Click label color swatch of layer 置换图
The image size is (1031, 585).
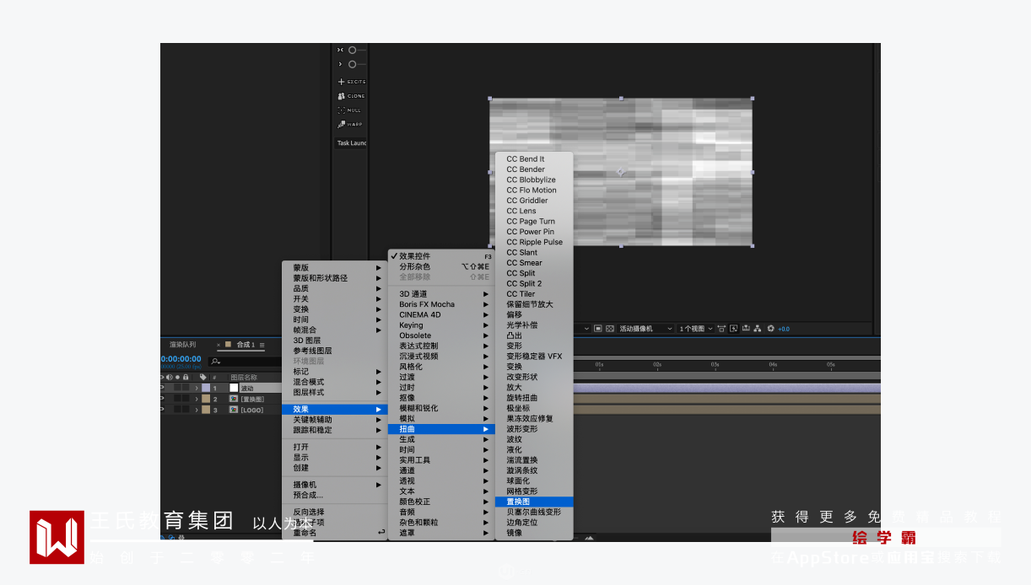pos(206,399)
